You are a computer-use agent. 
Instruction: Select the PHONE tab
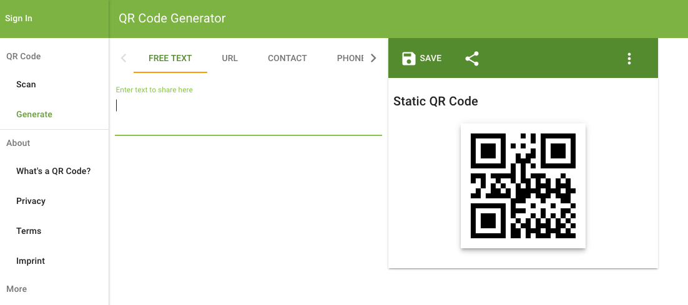(350, 58)
